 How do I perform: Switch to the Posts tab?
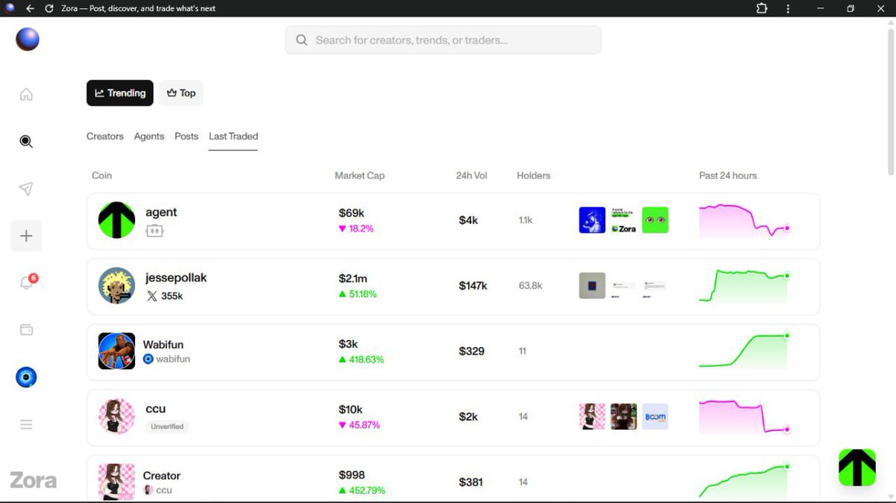(x=187, y=137)
